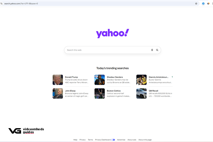The image size is (213, 142).
Task: Click the magnifying glass search icon
Action: pos(157,50)
